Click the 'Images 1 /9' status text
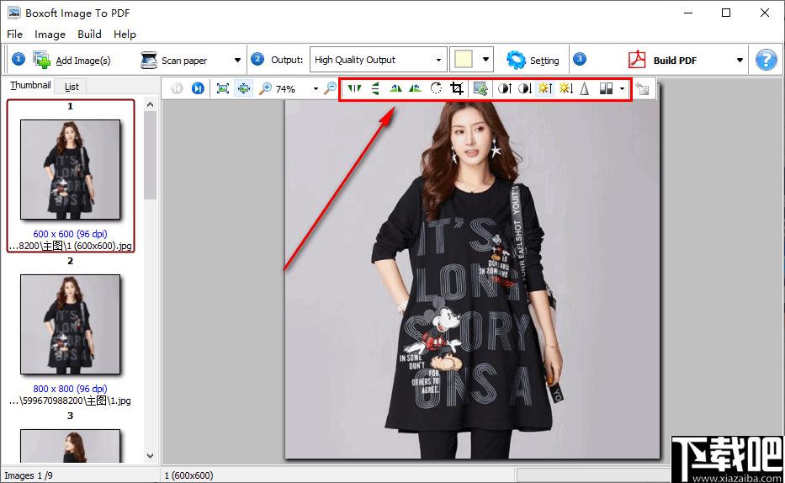 click(x=28, y=475)
